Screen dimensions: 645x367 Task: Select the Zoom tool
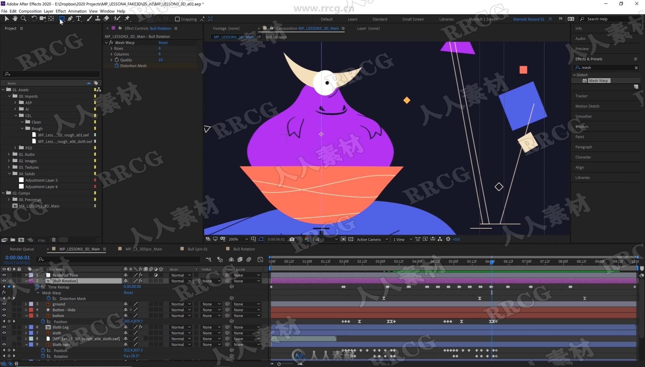point(23,19)
